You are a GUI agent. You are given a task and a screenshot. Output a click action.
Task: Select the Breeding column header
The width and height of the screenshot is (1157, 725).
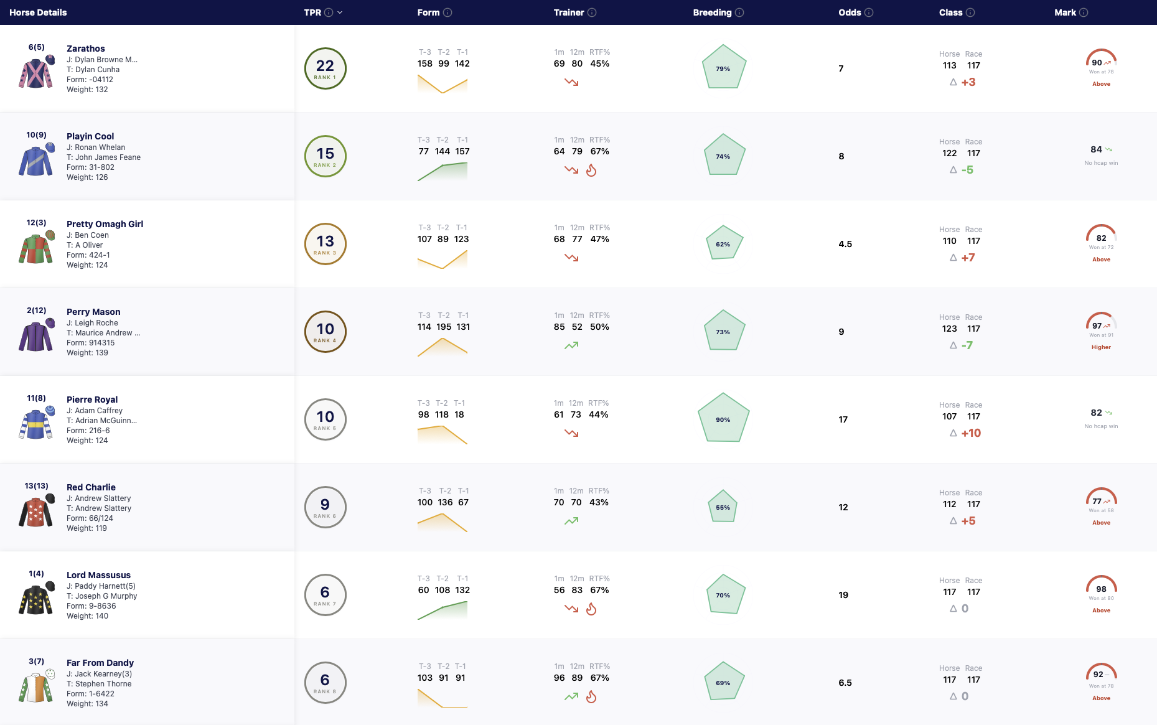point(712,12)
